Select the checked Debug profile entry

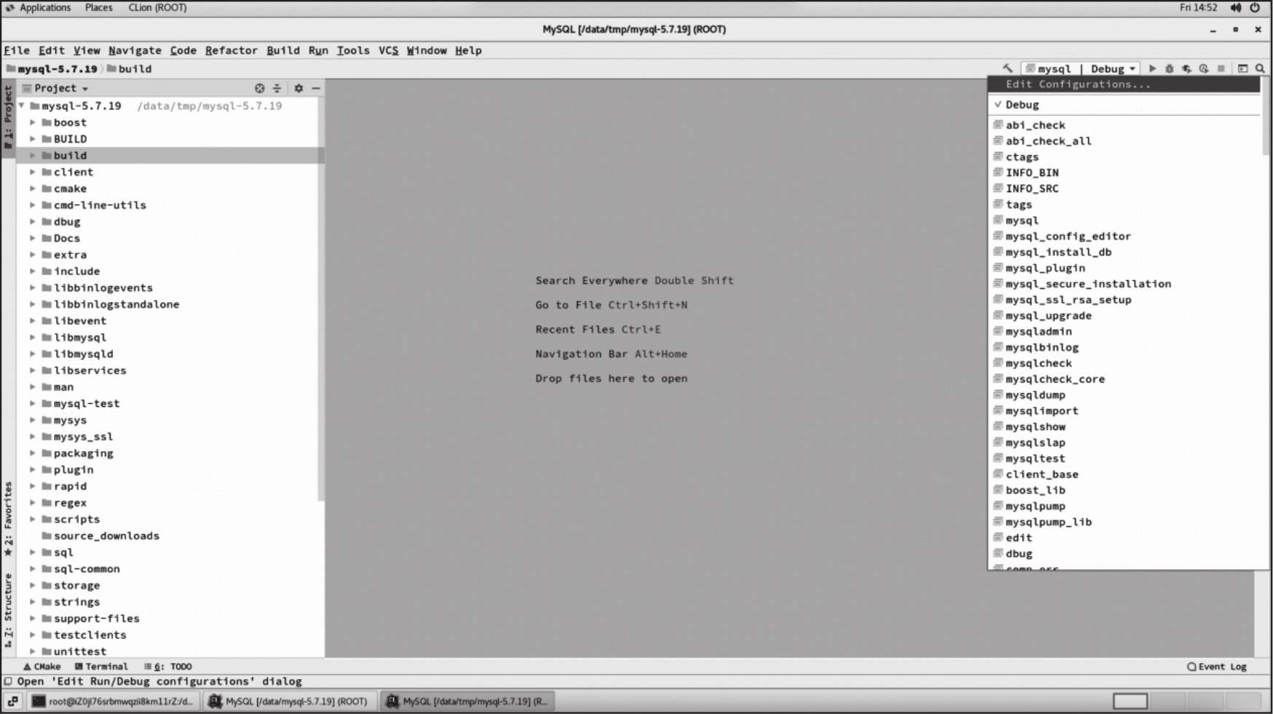coord(1022,105)
